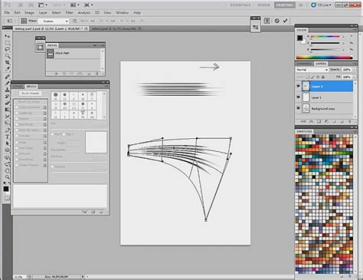Click the color spectrum ramp in Color panel

(x=324, y=58)
